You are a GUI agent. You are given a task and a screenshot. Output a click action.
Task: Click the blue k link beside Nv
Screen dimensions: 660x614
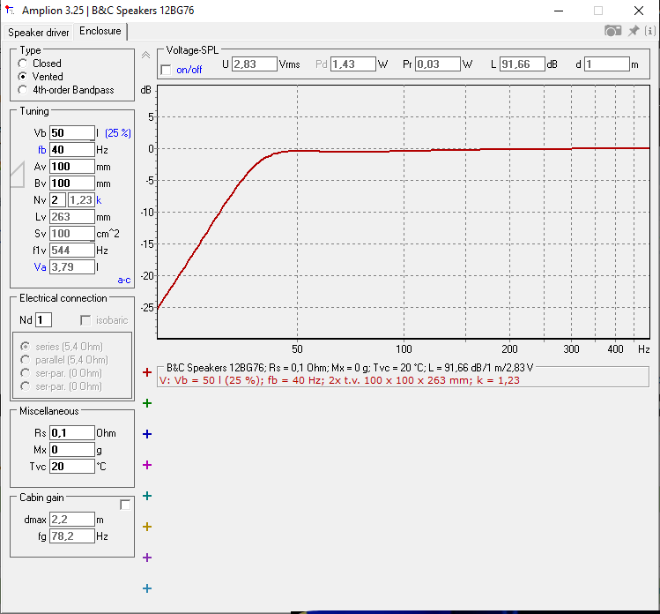[99, 200]
